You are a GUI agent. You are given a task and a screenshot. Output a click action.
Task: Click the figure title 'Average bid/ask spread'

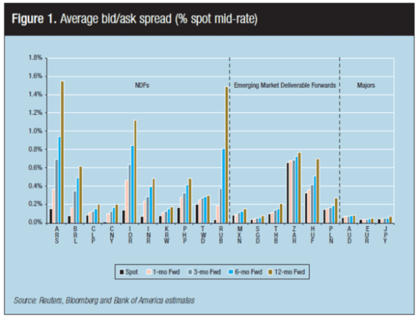click(116, 19)
